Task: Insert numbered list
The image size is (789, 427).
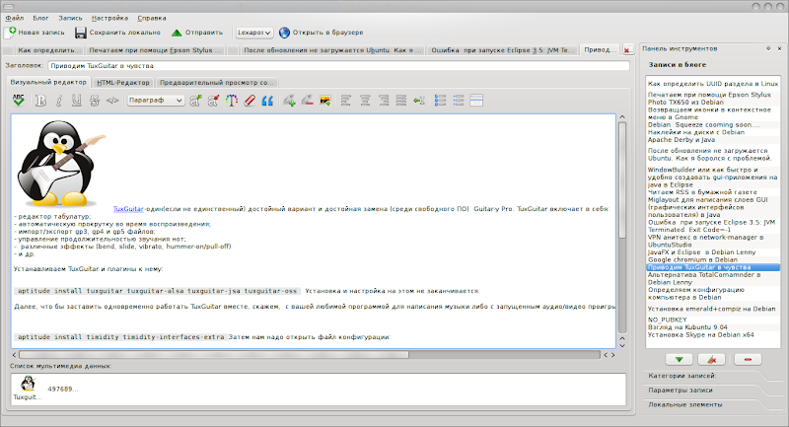Action: point(440,100)
